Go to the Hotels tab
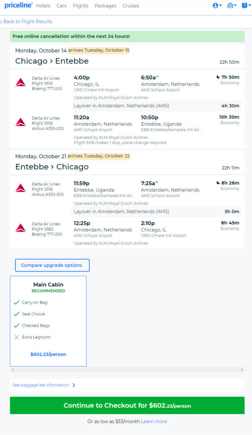252x435 pixels. [43, 6]
